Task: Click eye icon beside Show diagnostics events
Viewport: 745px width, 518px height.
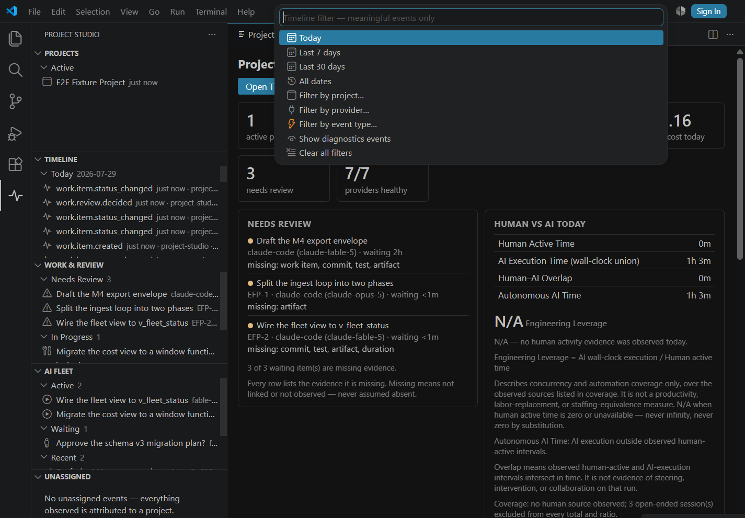Action: coord(292,139)
